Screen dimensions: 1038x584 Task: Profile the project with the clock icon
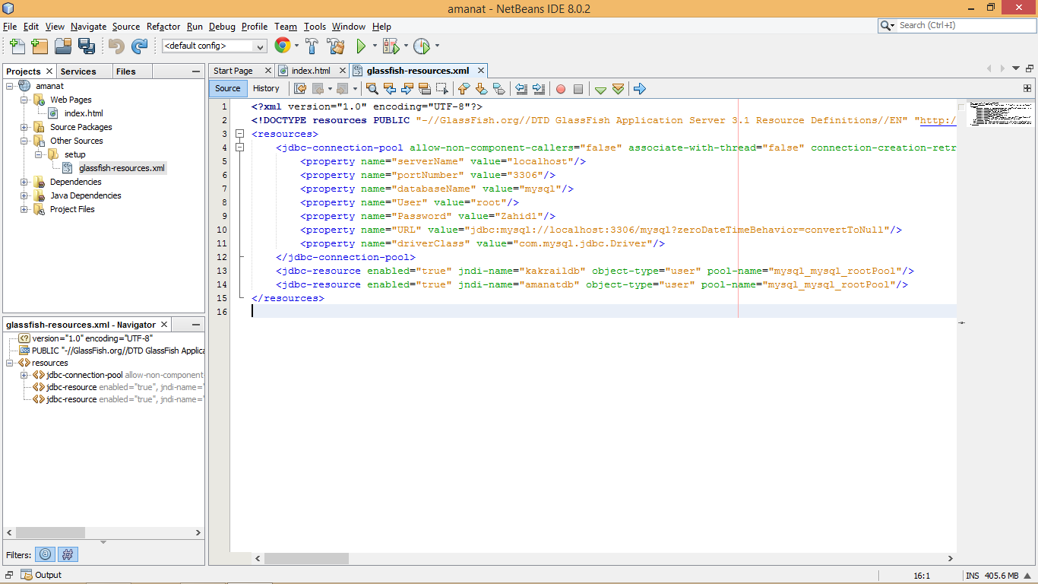point(422,46)
